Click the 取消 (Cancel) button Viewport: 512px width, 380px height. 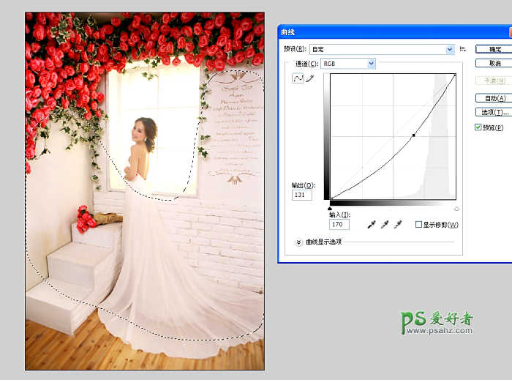point(494,63)
